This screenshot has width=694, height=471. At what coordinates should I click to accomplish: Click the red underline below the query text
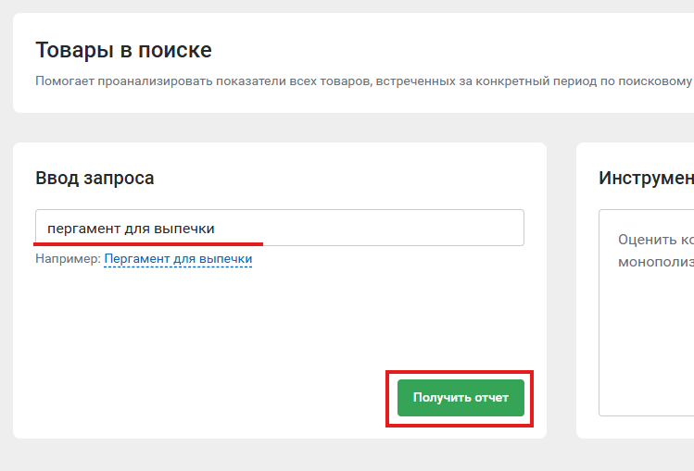coord(148,243)
